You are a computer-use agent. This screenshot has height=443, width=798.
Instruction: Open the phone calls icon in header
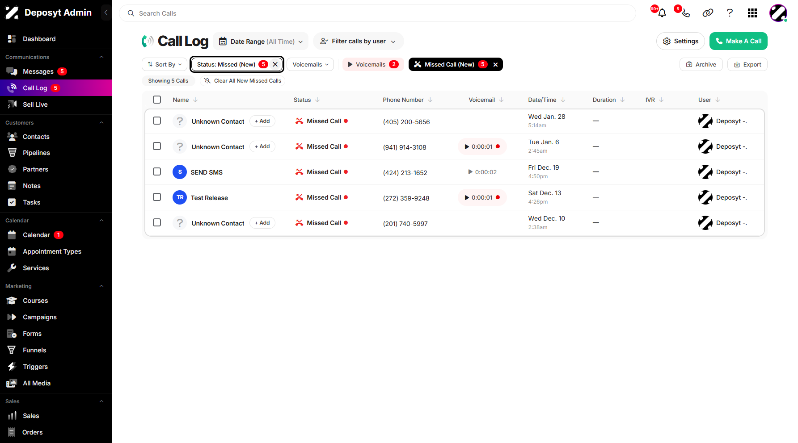[x=685, y=13]
